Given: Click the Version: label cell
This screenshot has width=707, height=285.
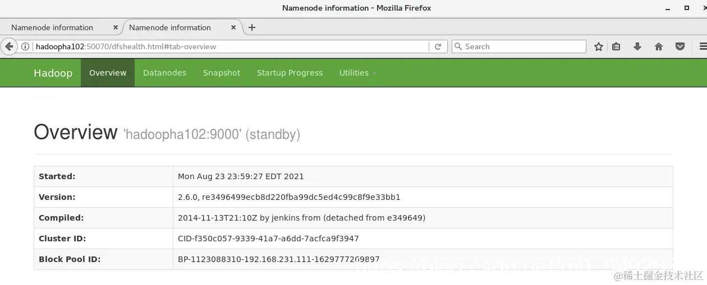Looking at the screenshot, I should [103, 197].
